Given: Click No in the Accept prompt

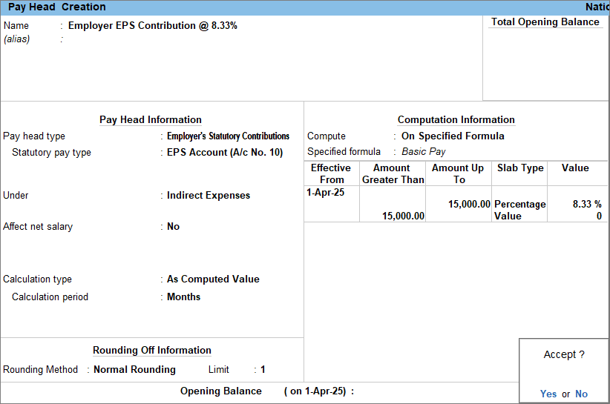Looking at the screenshot, I should click(581, 394).
